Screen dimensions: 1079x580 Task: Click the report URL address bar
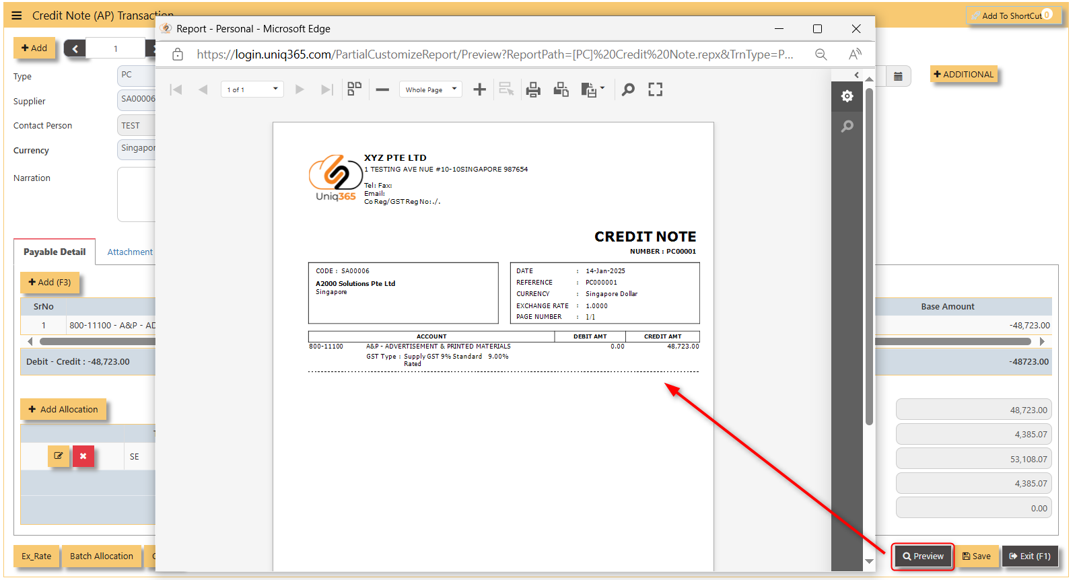495,55
